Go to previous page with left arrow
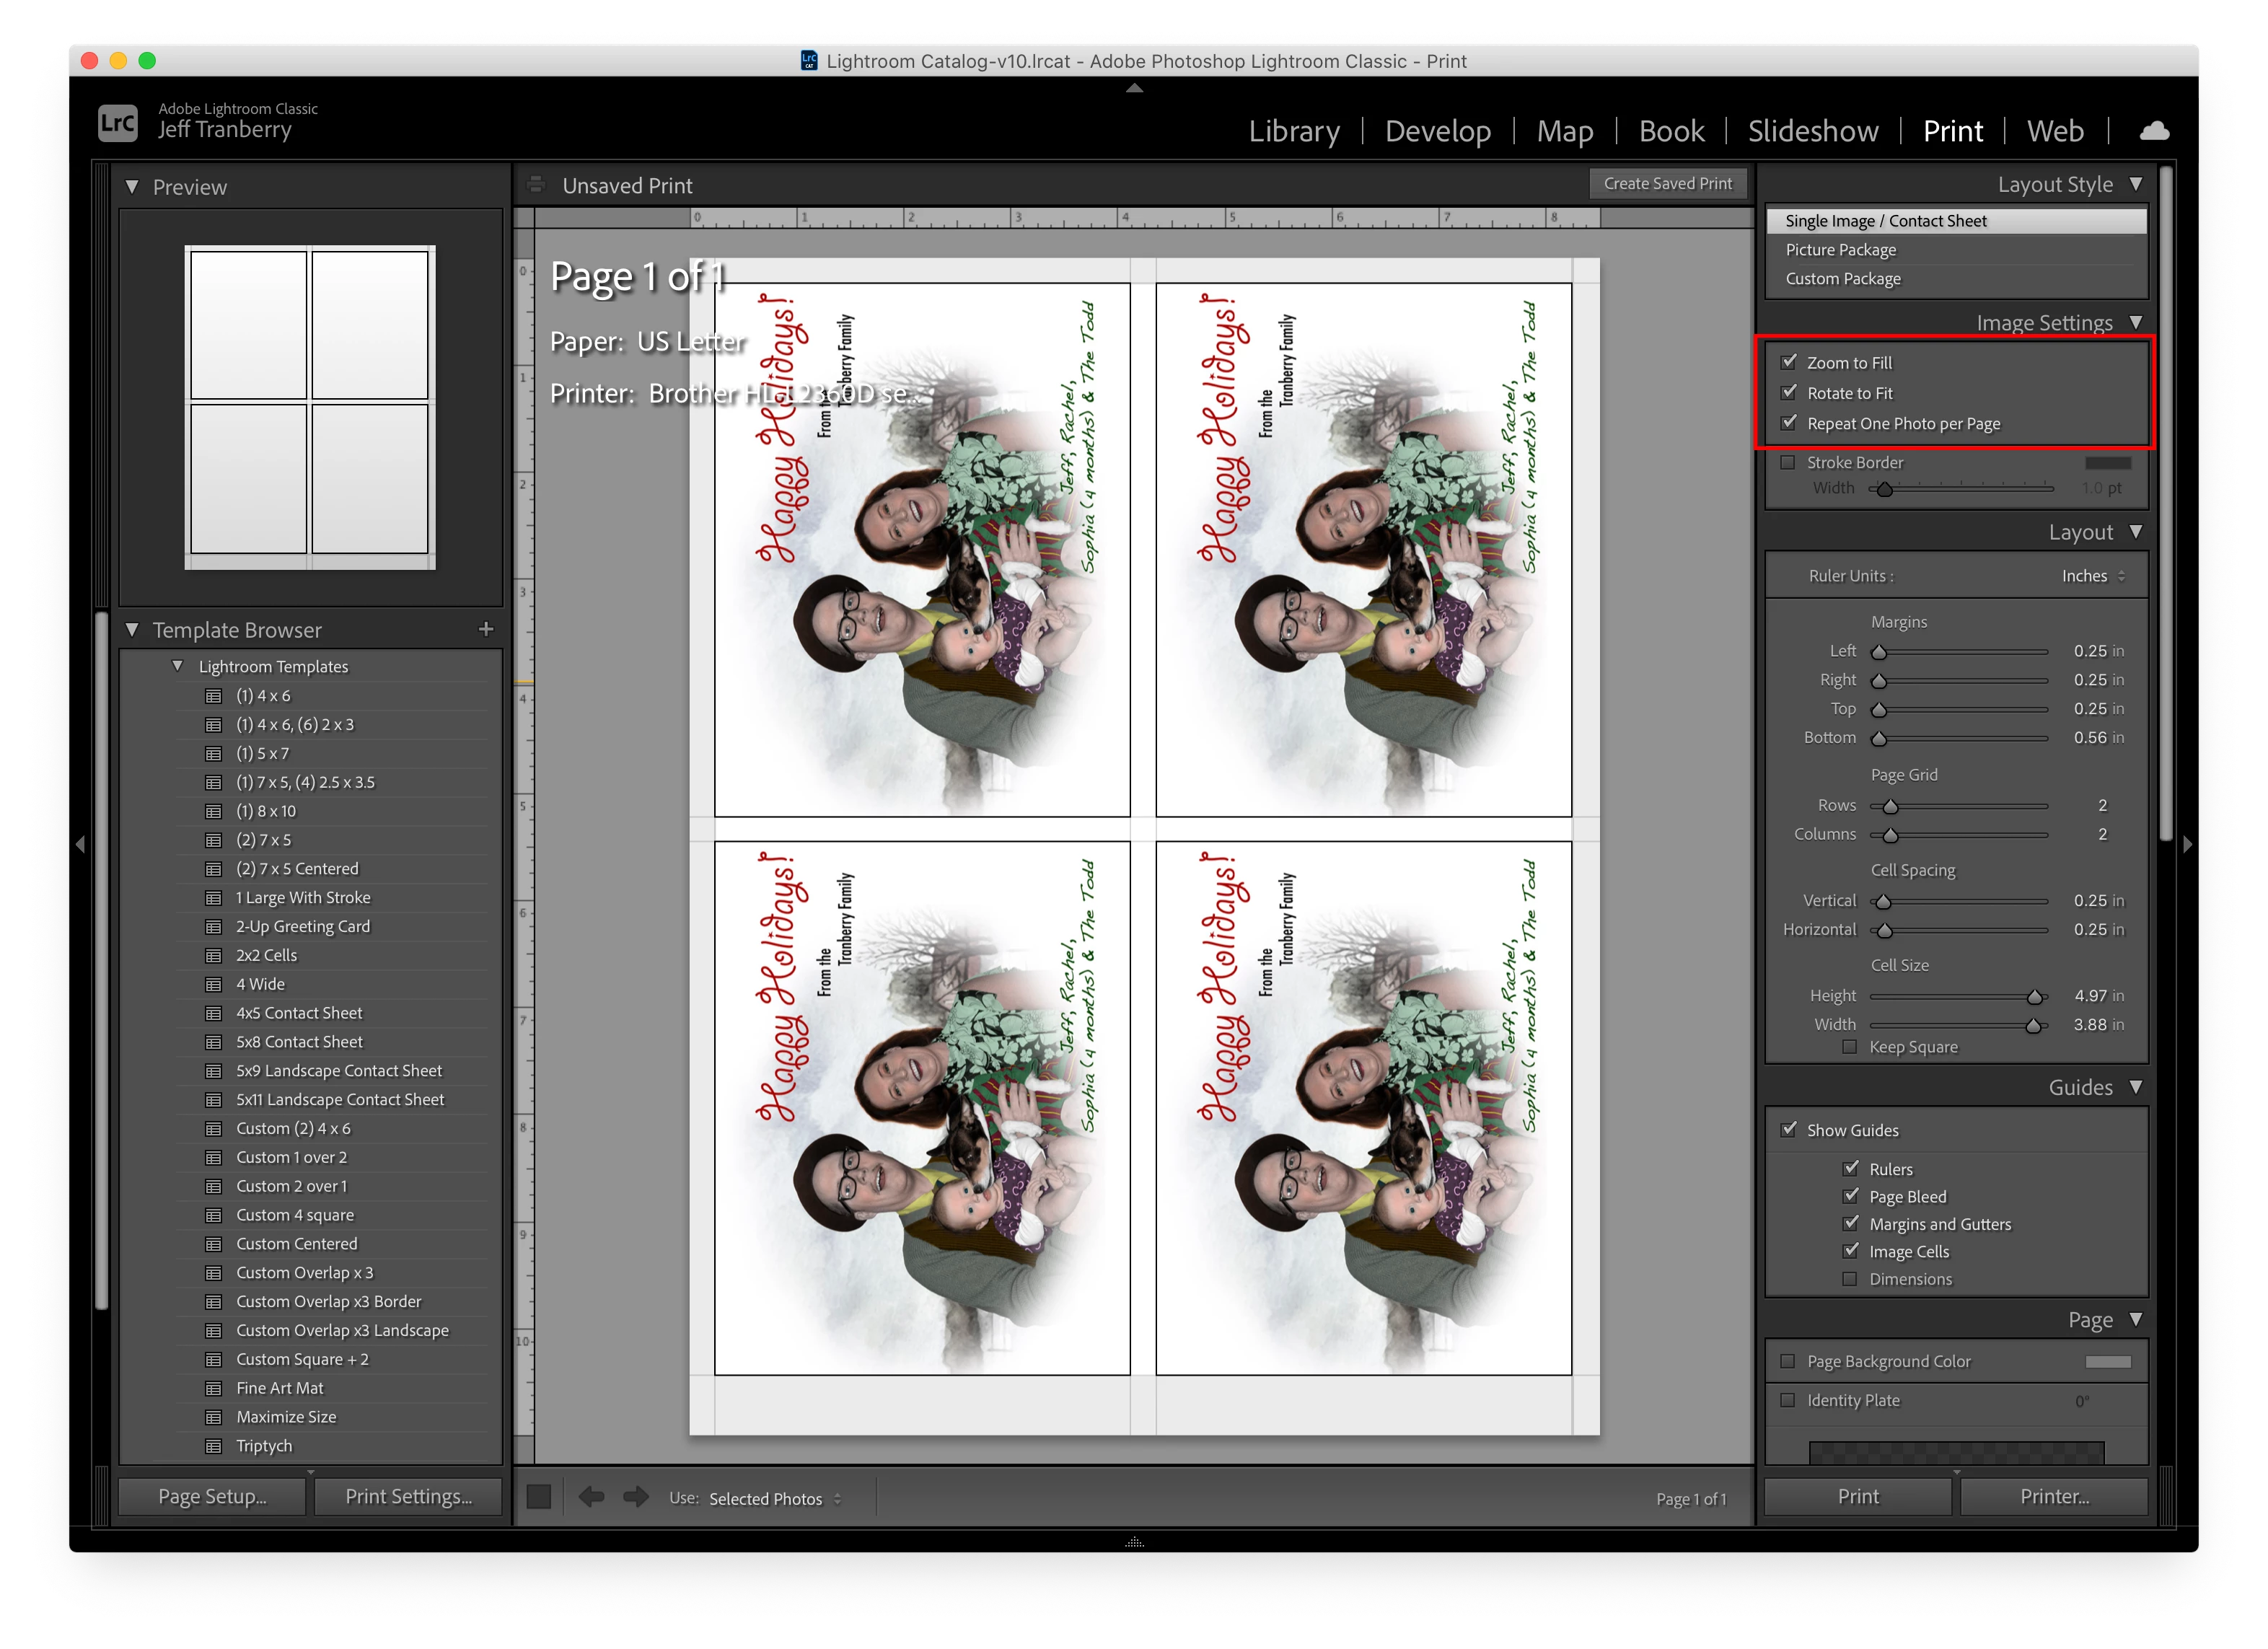 point(591,1497)
